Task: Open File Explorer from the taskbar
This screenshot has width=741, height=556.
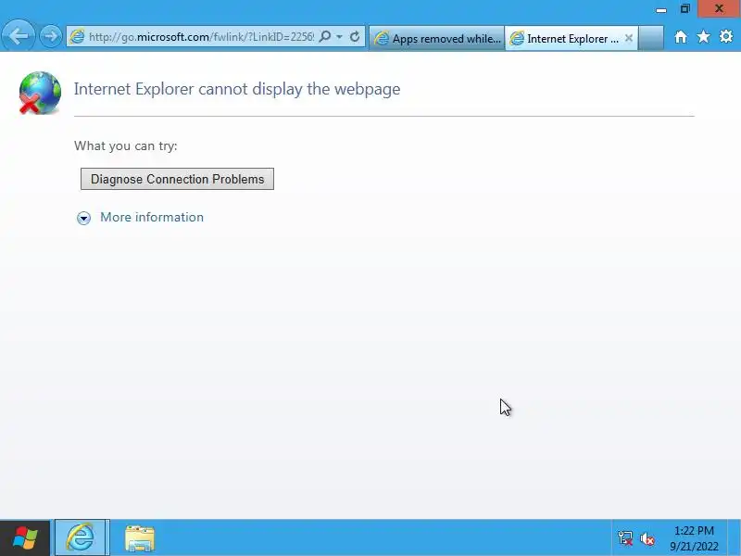Action: pyautogui.click(x=140, y=538)
